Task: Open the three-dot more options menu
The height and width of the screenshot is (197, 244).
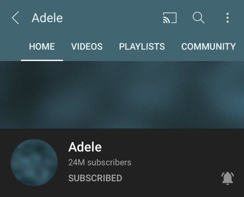Action: click(x=228, y=18)
